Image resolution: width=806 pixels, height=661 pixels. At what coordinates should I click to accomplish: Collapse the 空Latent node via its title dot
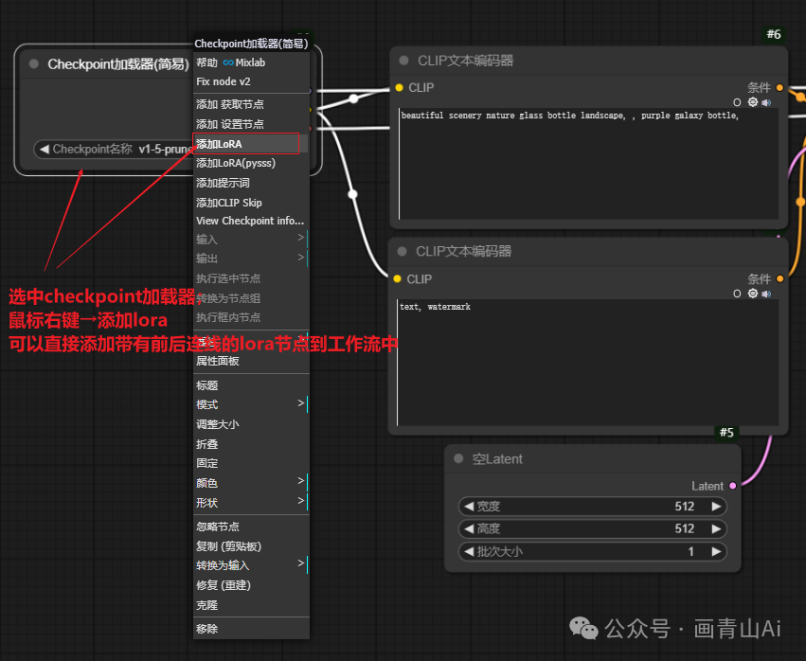[x=458, y=458]
